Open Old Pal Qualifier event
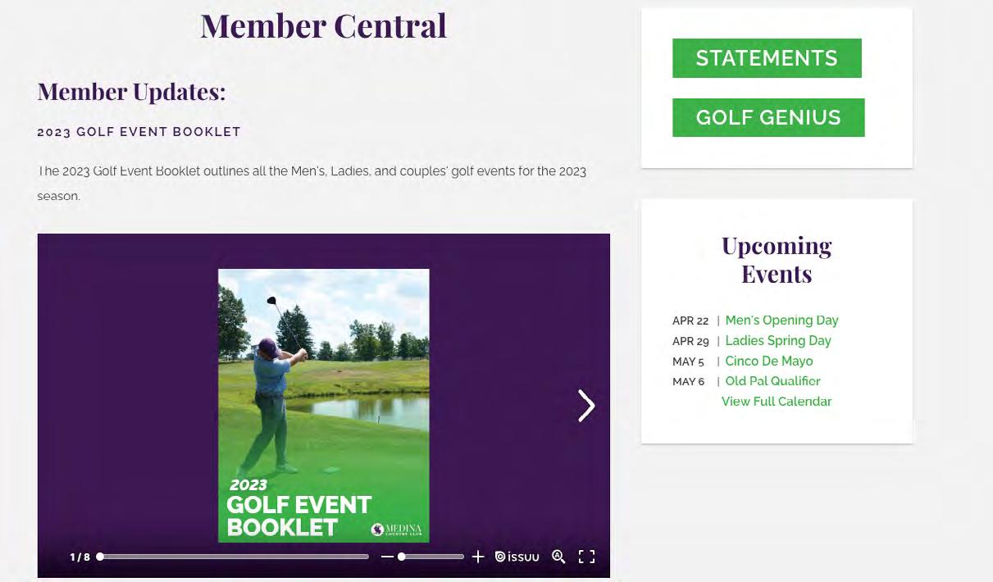993x582 pixels. 772,381
